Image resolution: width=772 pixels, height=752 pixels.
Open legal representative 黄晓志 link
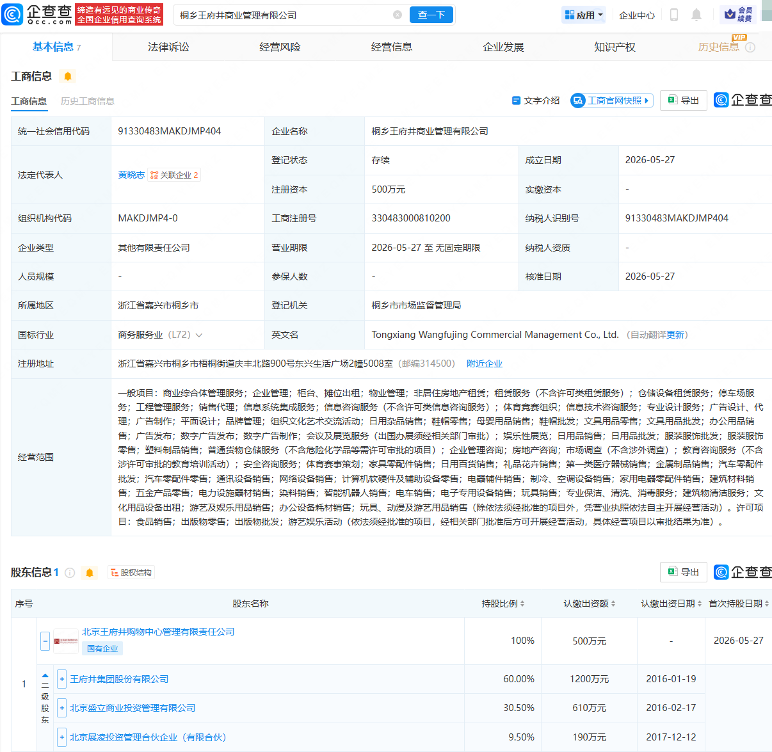pos(131,175)
